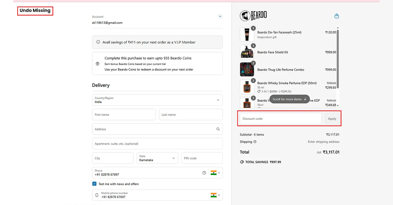Click the sk118613@gmail.com account email

pos(107,23)
